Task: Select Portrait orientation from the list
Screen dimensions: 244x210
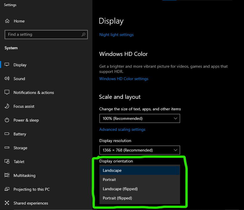Action: tap(140, 179)
